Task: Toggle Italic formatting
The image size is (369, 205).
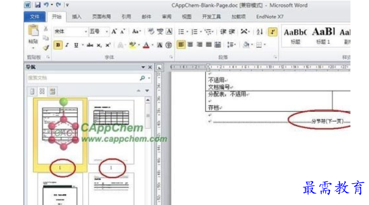Action: click(x=67, y=45)
